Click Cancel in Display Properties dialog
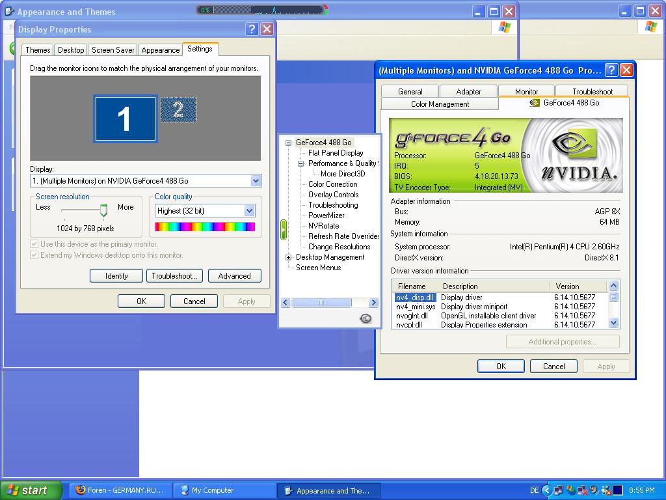This screenshot has width=666, height=500. click(x=194, y=301)
